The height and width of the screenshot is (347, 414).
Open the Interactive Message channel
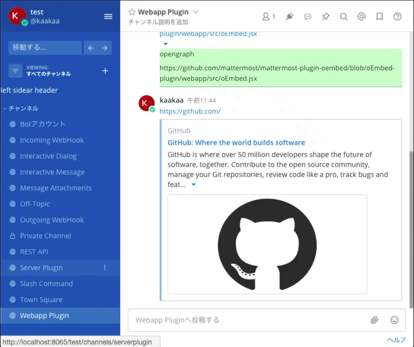[x=60, y=172]
